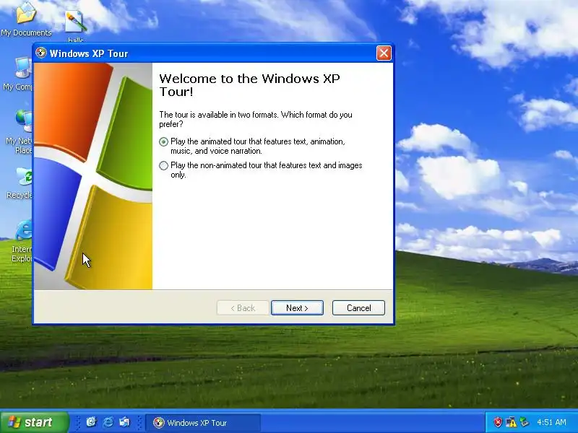Click the 'Welcome to the Windows XP Tour!' heading
This screenshot has width=578, height=433.
(249, 85)
